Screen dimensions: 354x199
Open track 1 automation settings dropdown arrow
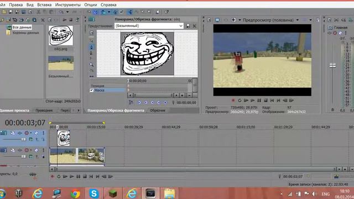tap(31, 133)
